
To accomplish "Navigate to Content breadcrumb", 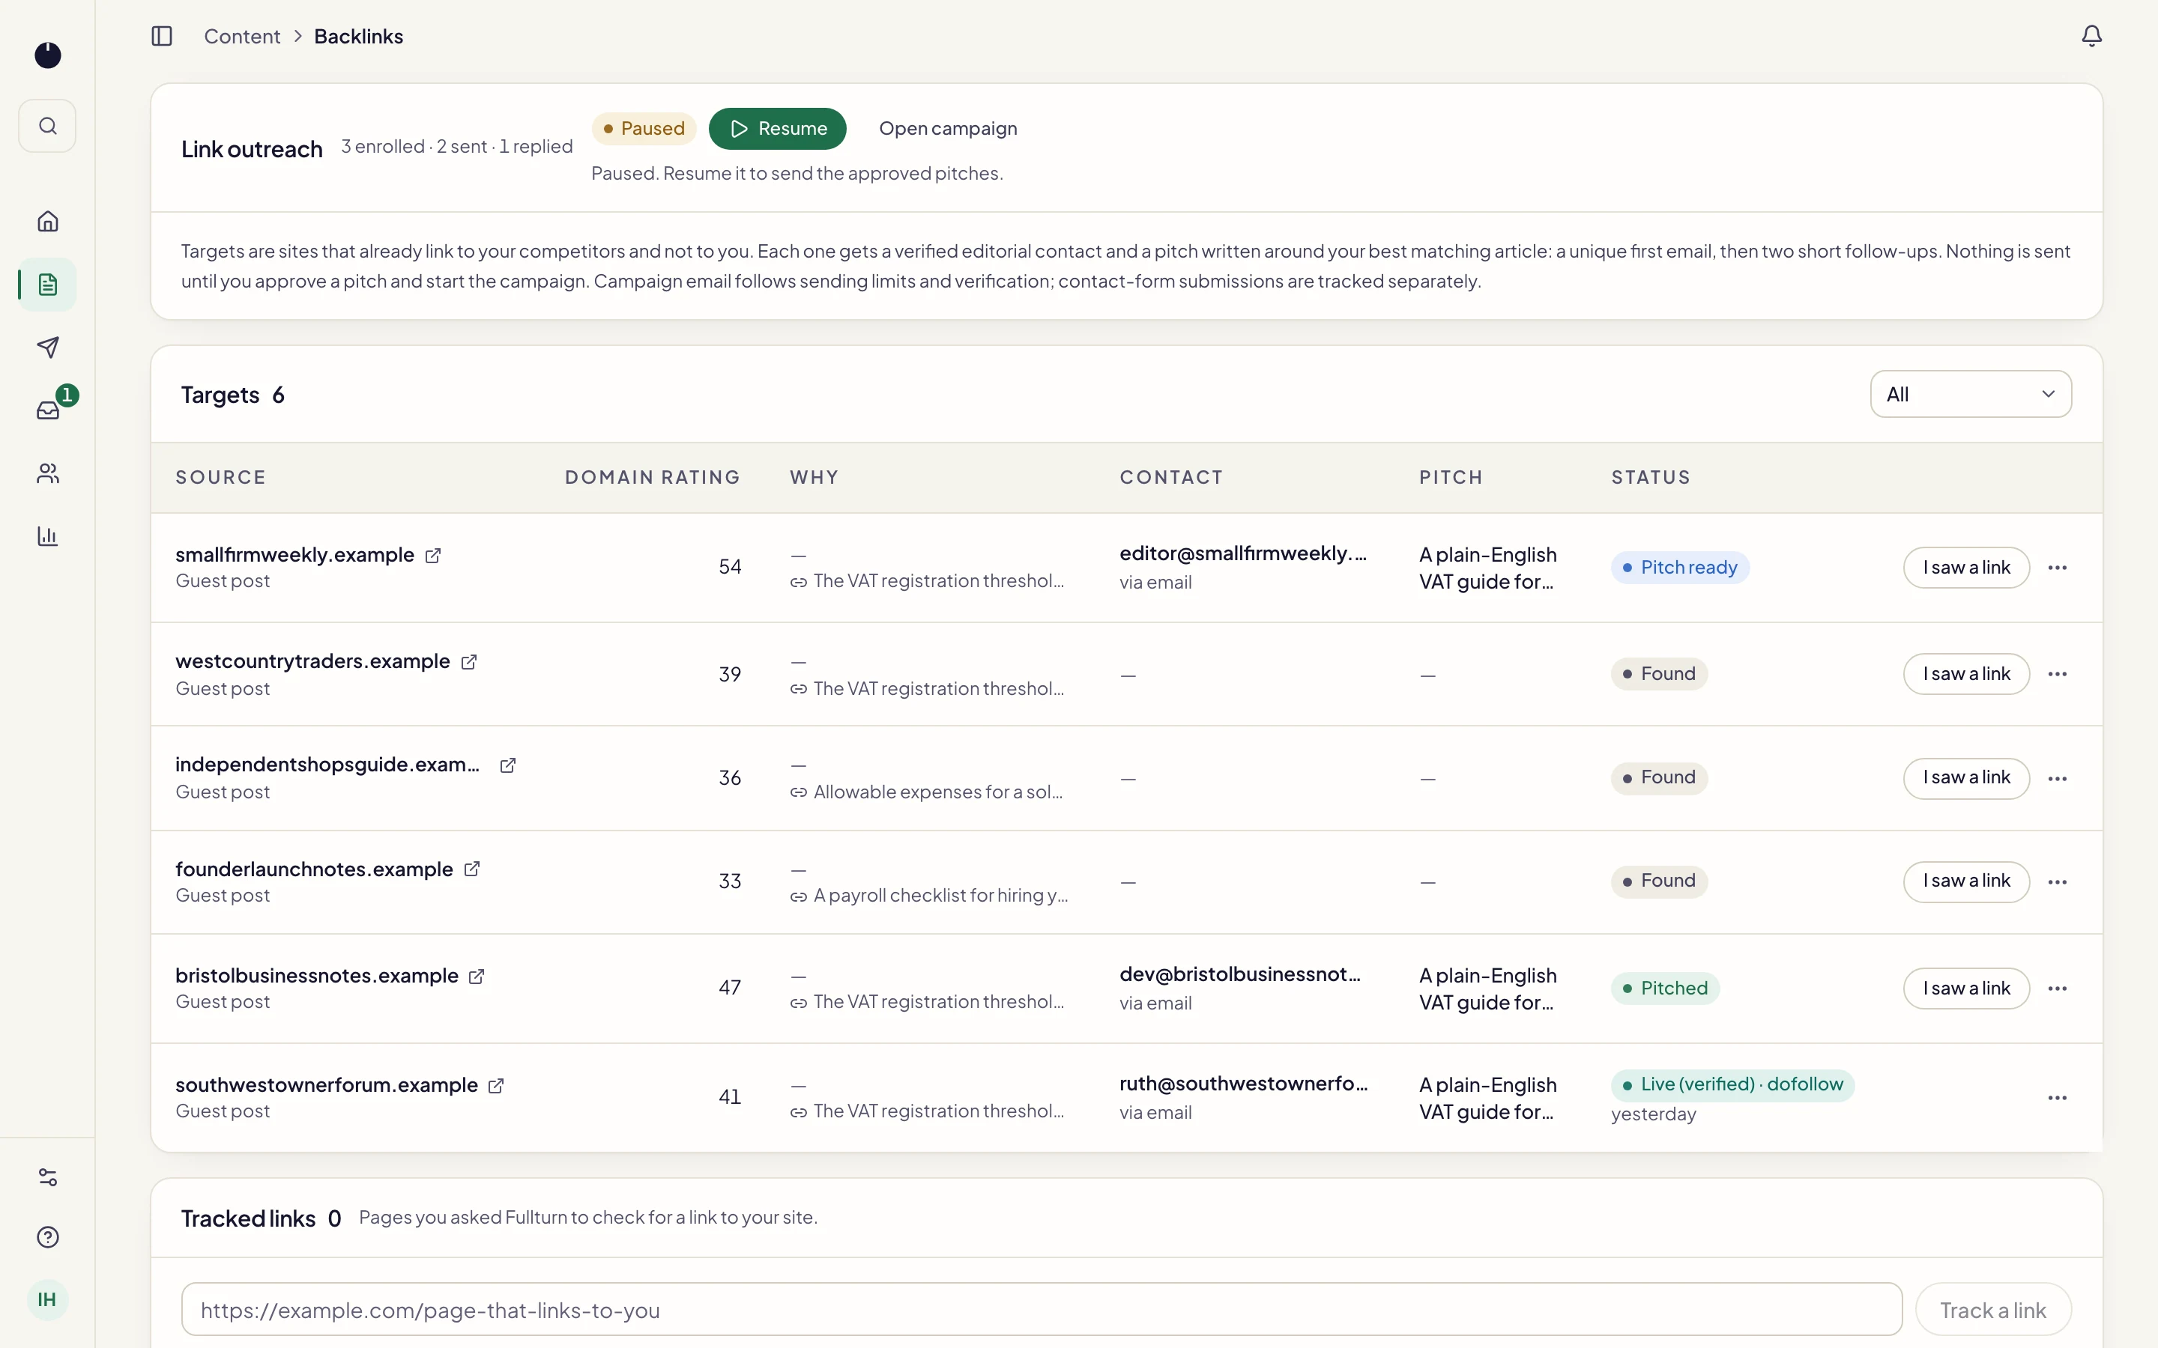I will (x=242, y=37).
